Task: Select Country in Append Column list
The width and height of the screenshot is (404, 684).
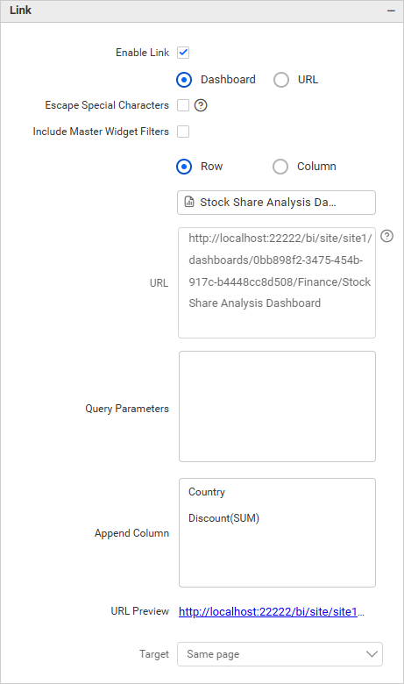Action: pyautogui.click(x=207, y=492)
